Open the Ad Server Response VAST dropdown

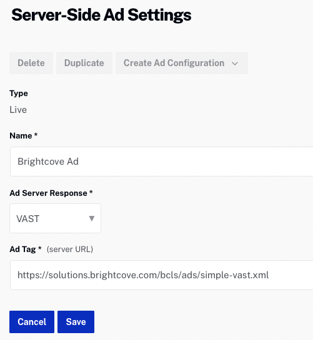pos(55,218)
